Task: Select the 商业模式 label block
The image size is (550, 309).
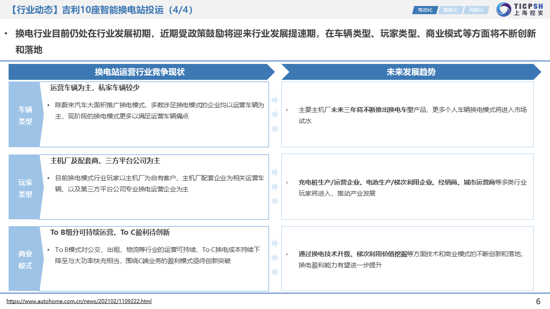Action: tap(25, 260)
